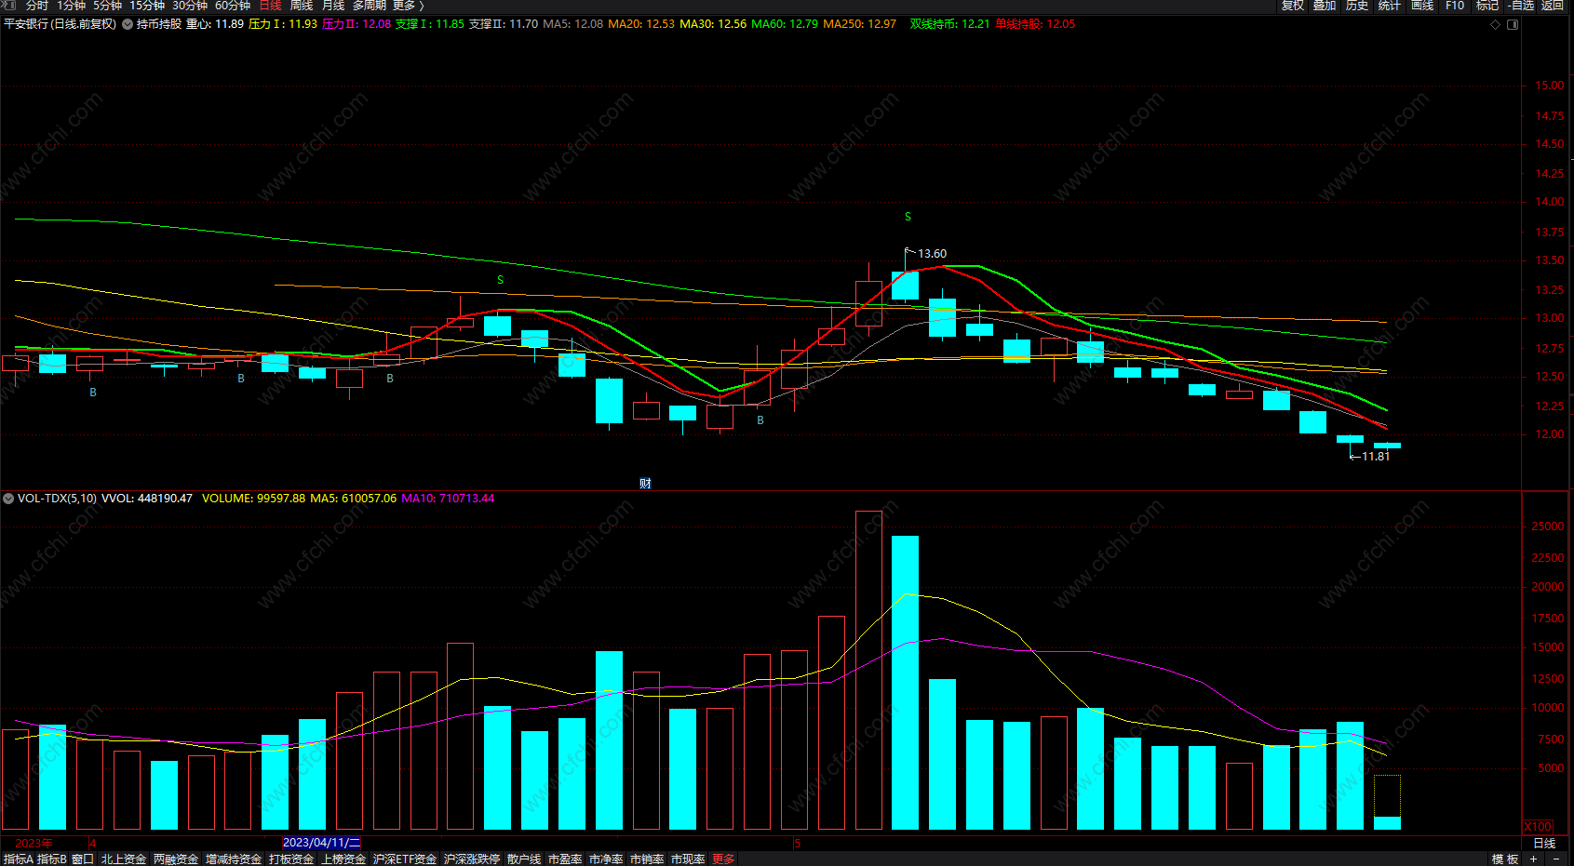Click the 11.81 low price label
The image size is (1574, 866).
[x=1376, y=457]
